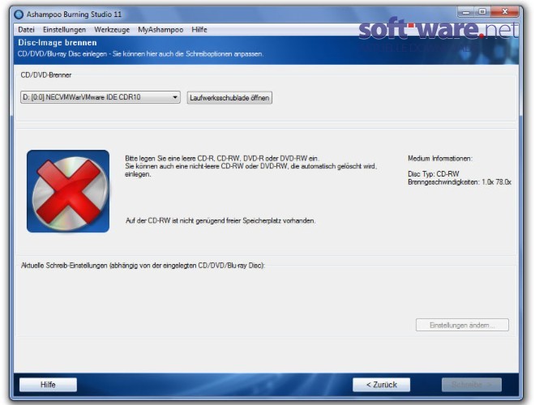Close the Burning Studio window
535x405 pixels.
[505, 12]
